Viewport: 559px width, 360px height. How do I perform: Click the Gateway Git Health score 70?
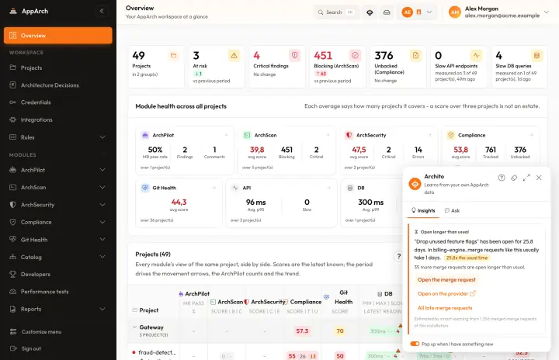pos(340,331)
